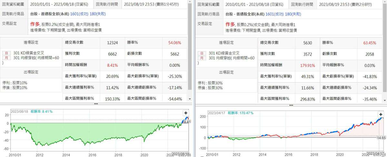
Task: Click right panel scrollbar down arrow
Action: click(385, 99)
